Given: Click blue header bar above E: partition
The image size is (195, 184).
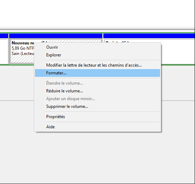Looking at the screenshot, I should pos(56,36).
